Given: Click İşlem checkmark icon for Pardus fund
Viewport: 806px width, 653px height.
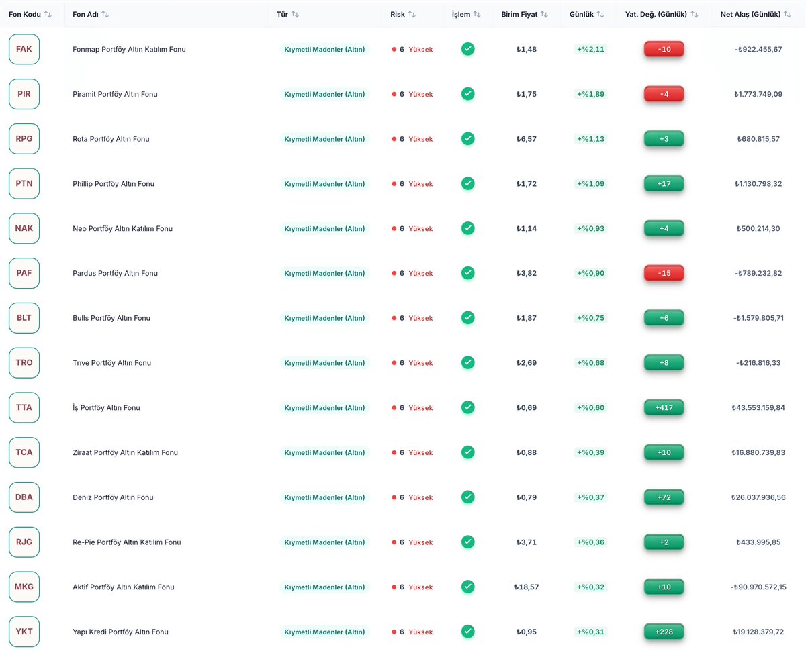Looking at the screenshot, I should click(468, 273).
